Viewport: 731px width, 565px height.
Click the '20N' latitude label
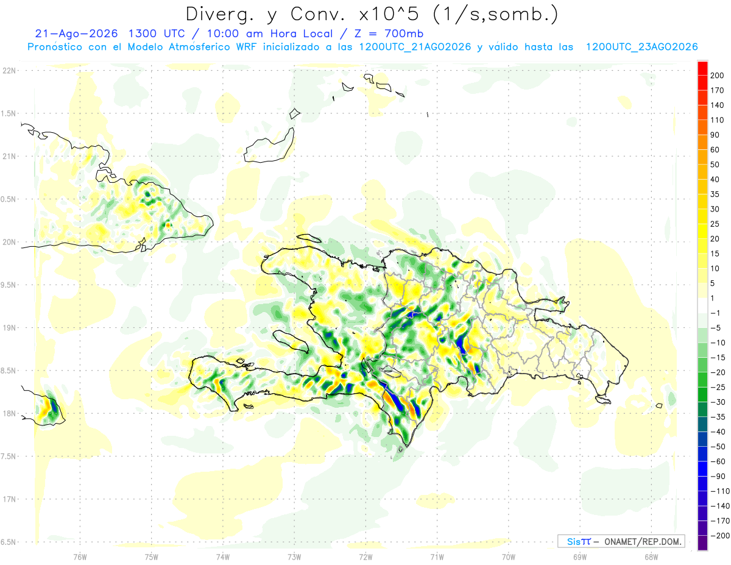point(10,242)
